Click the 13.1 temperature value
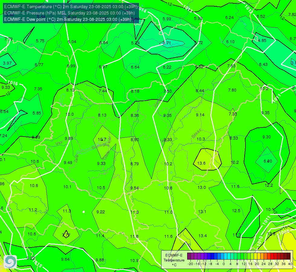The width and height of the screenshot is (296, 272). (x=202, y=212)
